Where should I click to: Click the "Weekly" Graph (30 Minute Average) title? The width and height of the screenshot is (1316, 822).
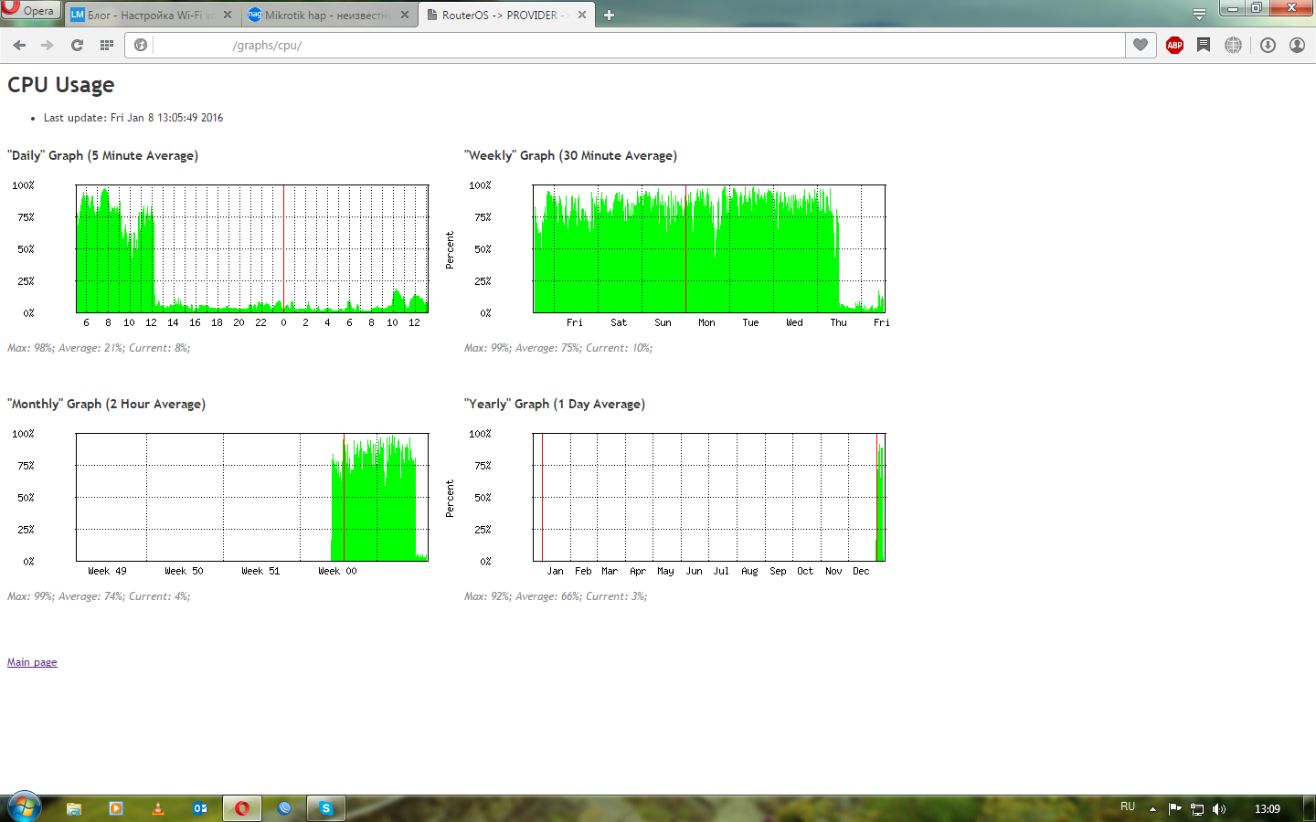(571, 156)
